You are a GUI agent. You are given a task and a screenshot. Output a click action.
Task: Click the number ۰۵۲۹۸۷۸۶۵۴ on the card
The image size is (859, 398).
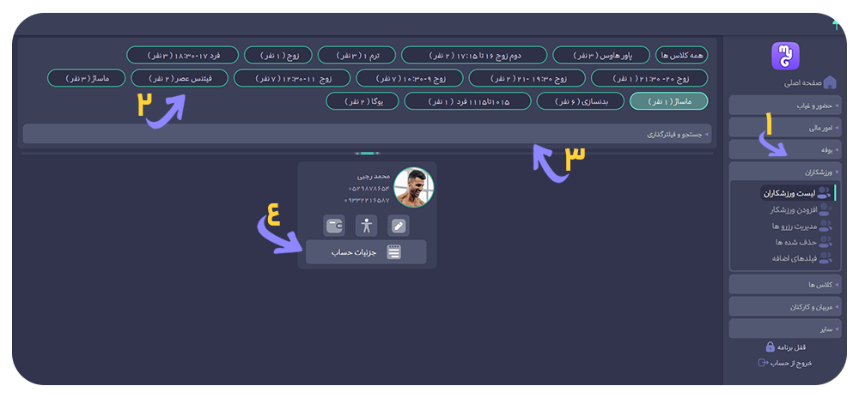tap(369, 189)
